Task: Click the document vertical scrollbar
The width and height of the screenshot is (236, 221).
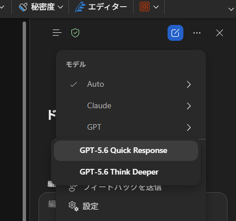Action: coord(24,121)
